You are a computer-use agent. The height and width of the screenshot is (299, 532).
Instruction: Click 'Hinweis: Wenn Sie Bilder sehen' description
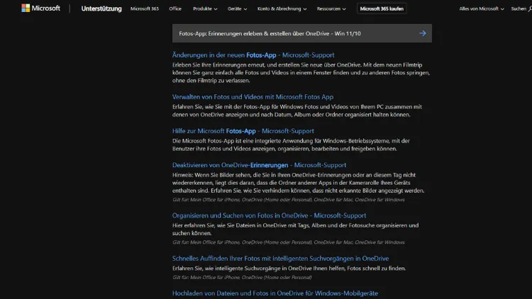coord(298,183)
